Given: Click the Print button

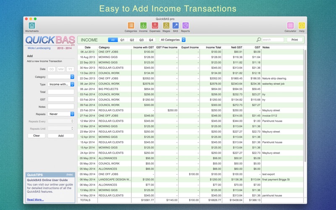Looking at the screenshot, I should click(295, 39).
